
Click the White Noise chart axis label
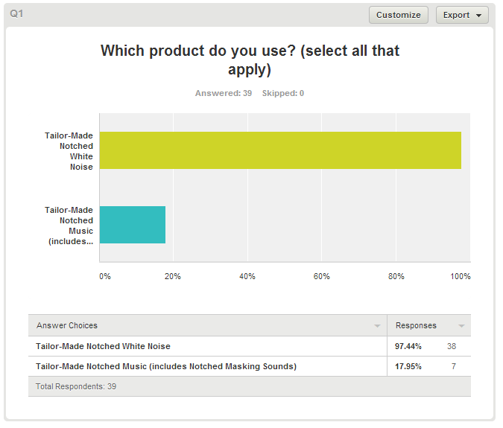pos(69,151)
